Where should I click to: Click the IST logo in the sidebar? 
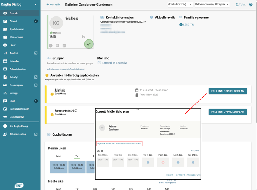[x=19, y=186]
